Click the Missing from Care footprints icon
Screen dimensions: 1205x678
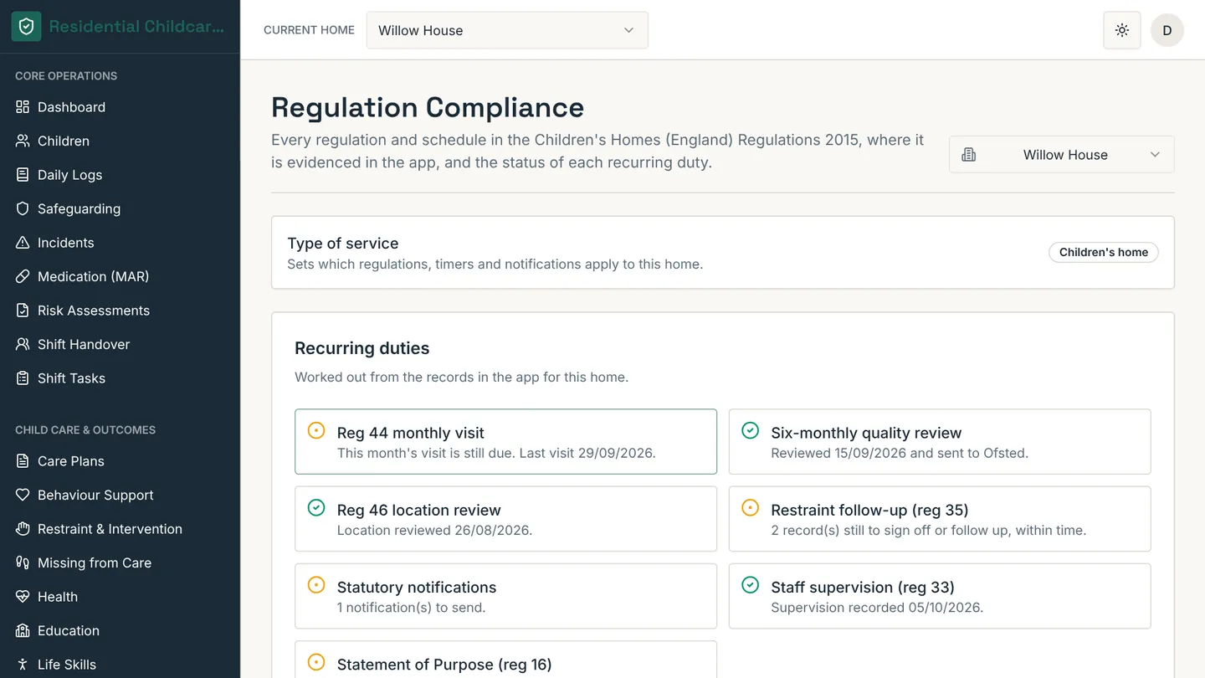[x=23, y=562]
